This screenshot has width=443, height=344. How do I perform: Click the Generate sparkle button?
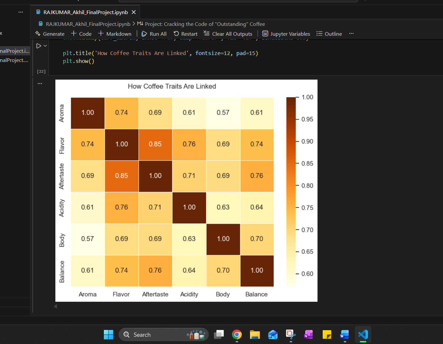coord(50,34)
